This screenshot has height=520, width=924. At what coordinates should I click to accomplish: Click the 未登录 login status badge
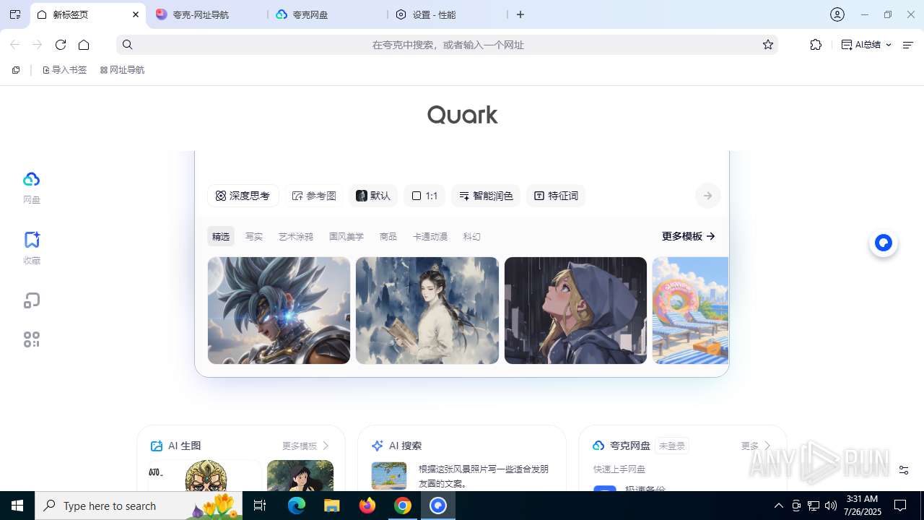(x=672, y=446)
